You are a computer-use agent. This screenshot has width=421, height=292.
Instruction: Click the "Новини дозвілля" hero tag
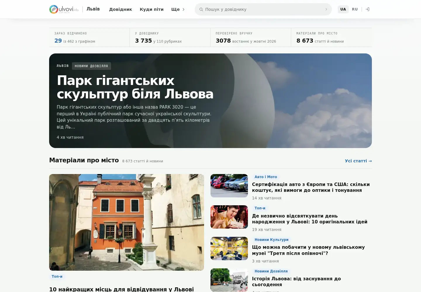coord(91,66)
